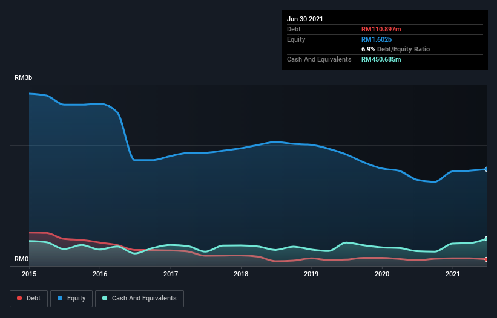
Task: Toggle the Debt legend button
Action: coord(29,299)
